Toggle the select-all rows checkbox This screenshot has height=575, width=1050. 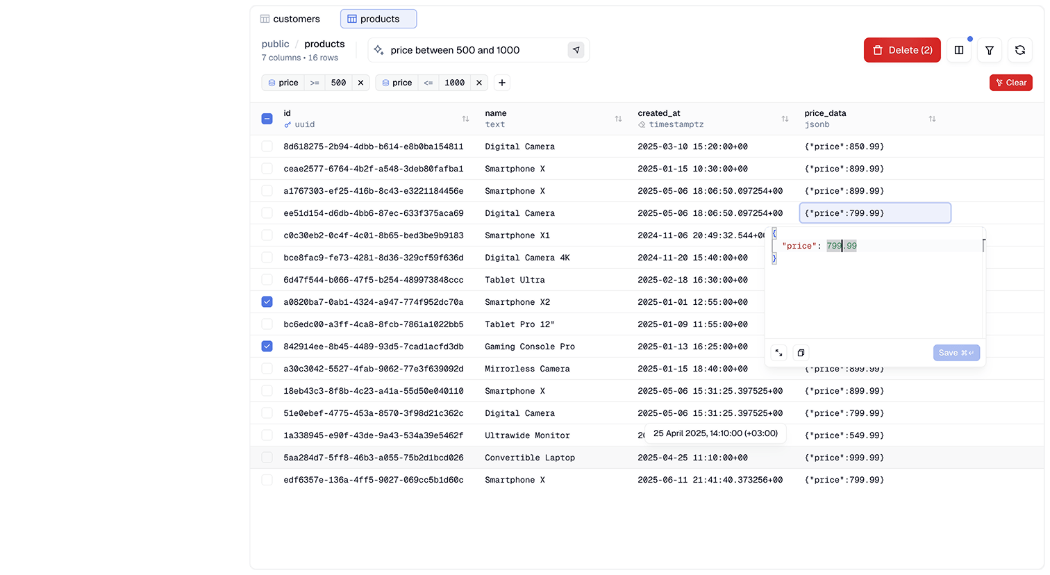267,119
